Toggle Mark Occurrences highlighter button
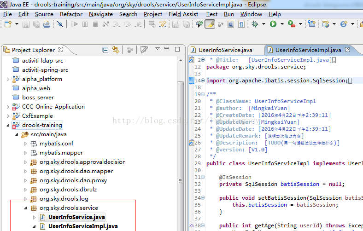The height and width of the screenshot is (231, 363). click(210, 24)
